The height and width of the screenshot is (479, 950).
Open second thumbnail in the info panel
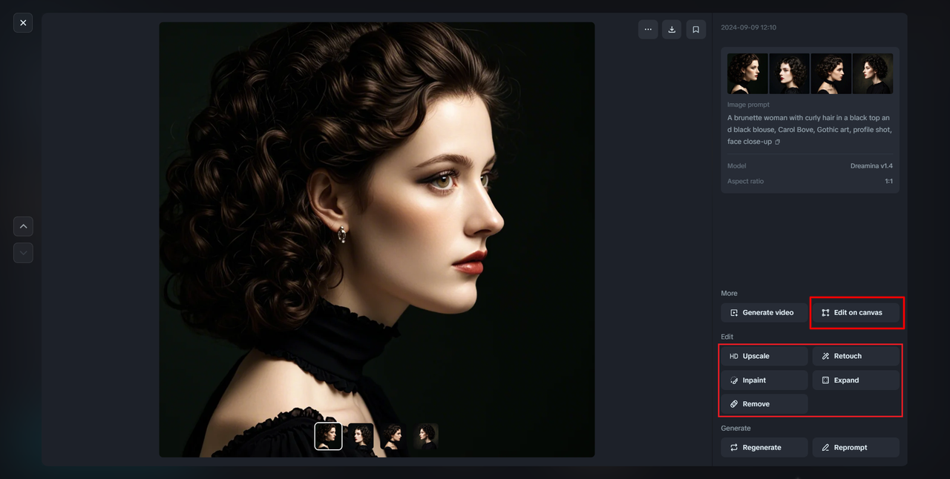click(x=789, y=73)
